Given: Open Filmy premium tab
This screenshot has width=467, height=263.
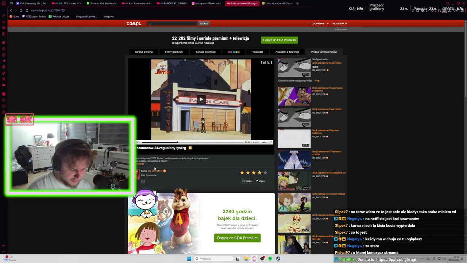Looking at the screenshot, I should (x=174, y=52).
